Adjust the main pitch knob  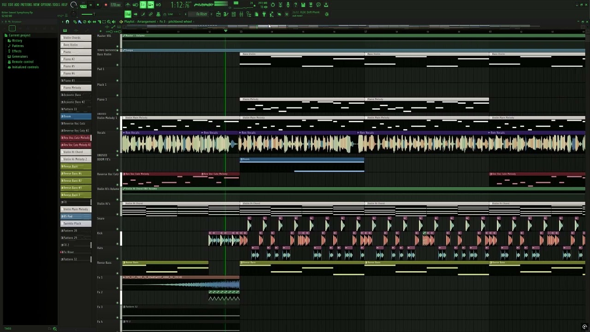[x=74, y=14]
